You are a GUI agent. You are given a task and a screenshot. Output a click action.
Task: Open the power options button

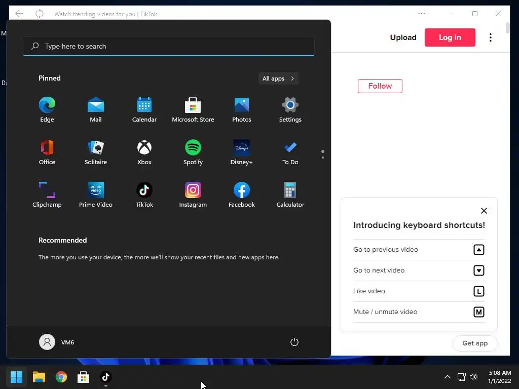click(x=294, y=342)
